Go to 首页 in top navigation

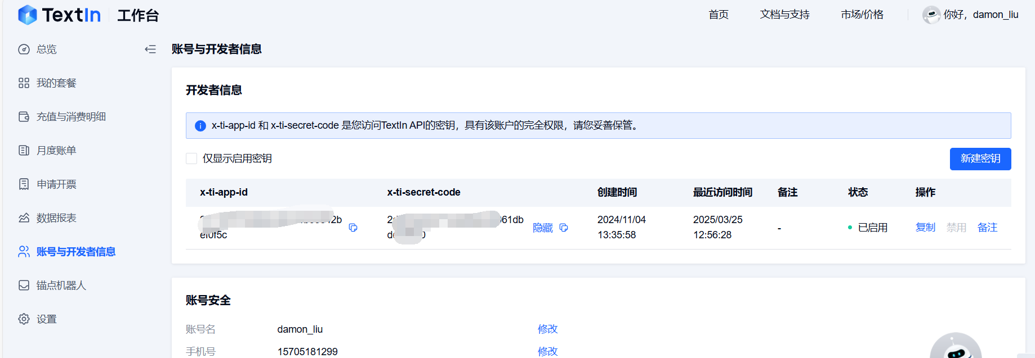719,15
